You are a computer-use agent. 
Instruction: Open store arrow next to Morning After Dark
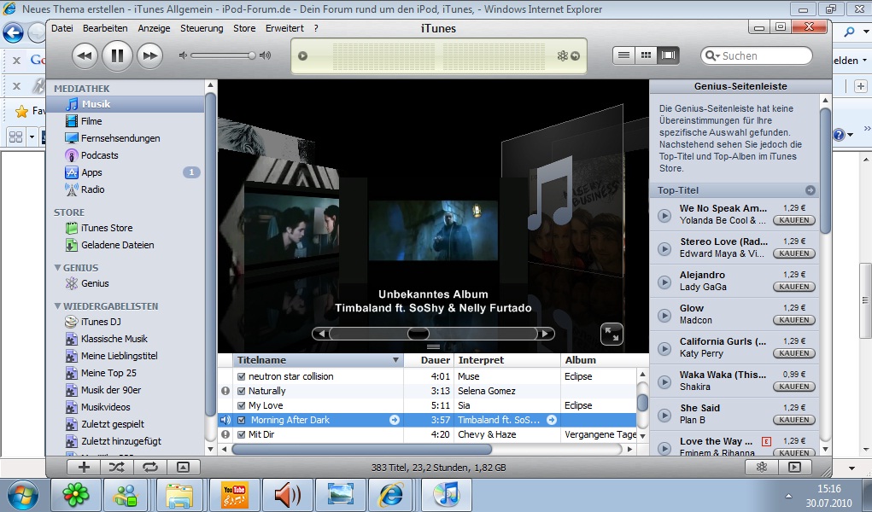tap(395, 420)
